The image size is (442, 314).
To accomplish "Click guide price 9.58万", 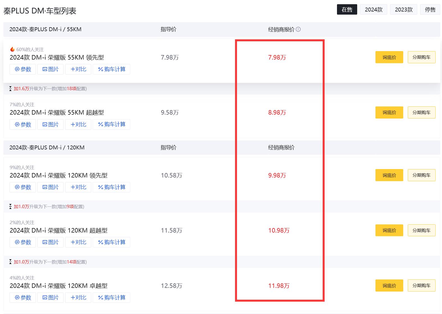I will pyautogui.click(x=170, y=113).
